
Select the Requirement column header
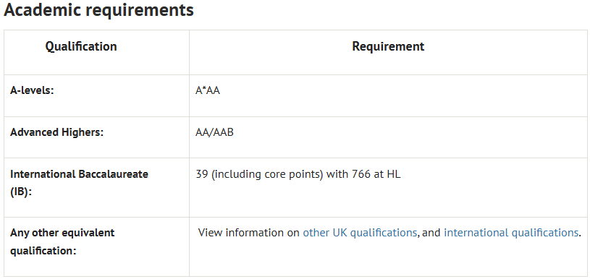388,46
